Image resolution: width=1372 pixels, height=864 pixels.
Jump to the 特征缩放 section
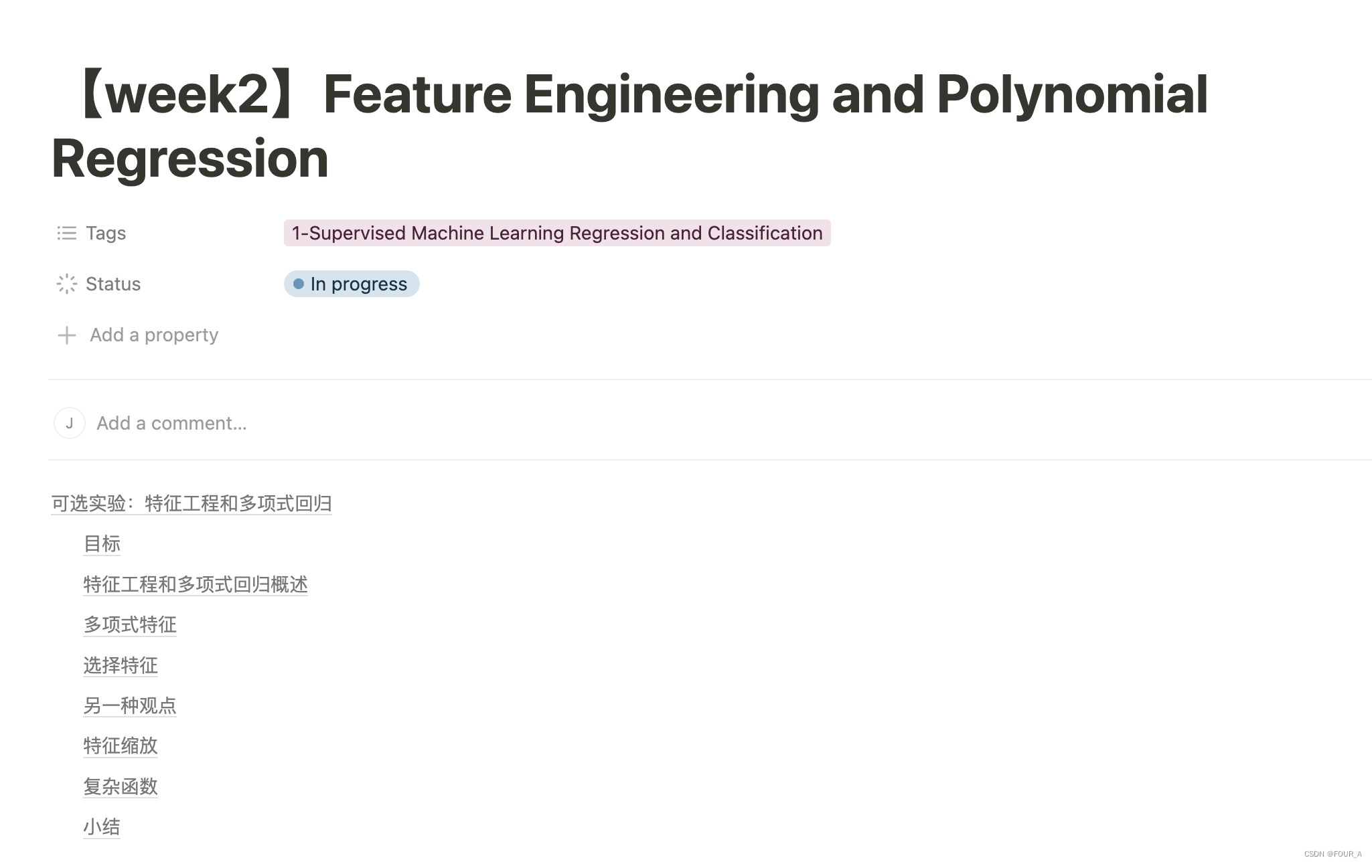121,746
